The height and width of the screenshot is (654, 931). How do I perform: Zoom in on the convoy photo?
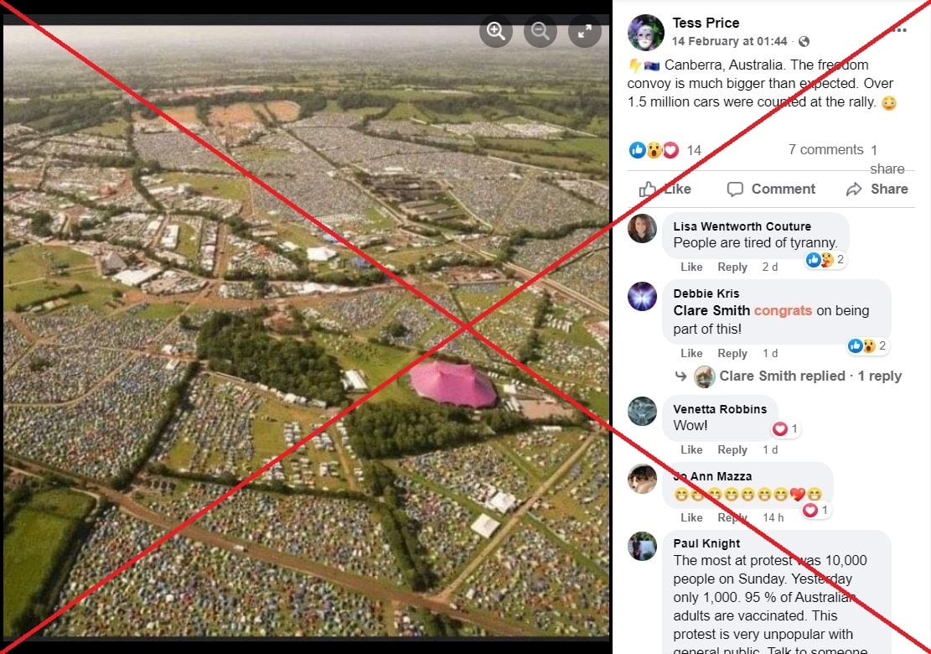[495, 30]
